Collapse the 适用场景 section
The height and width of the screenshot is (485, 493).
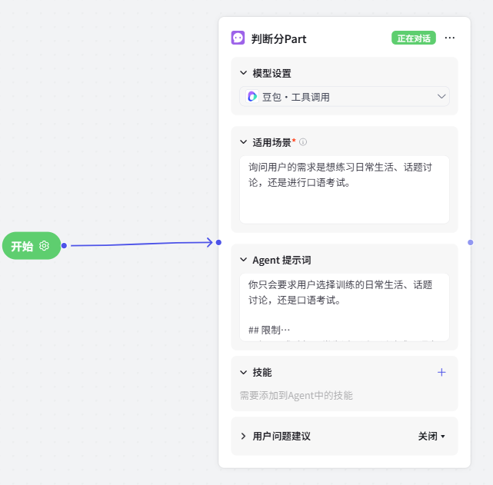(243, 142)
